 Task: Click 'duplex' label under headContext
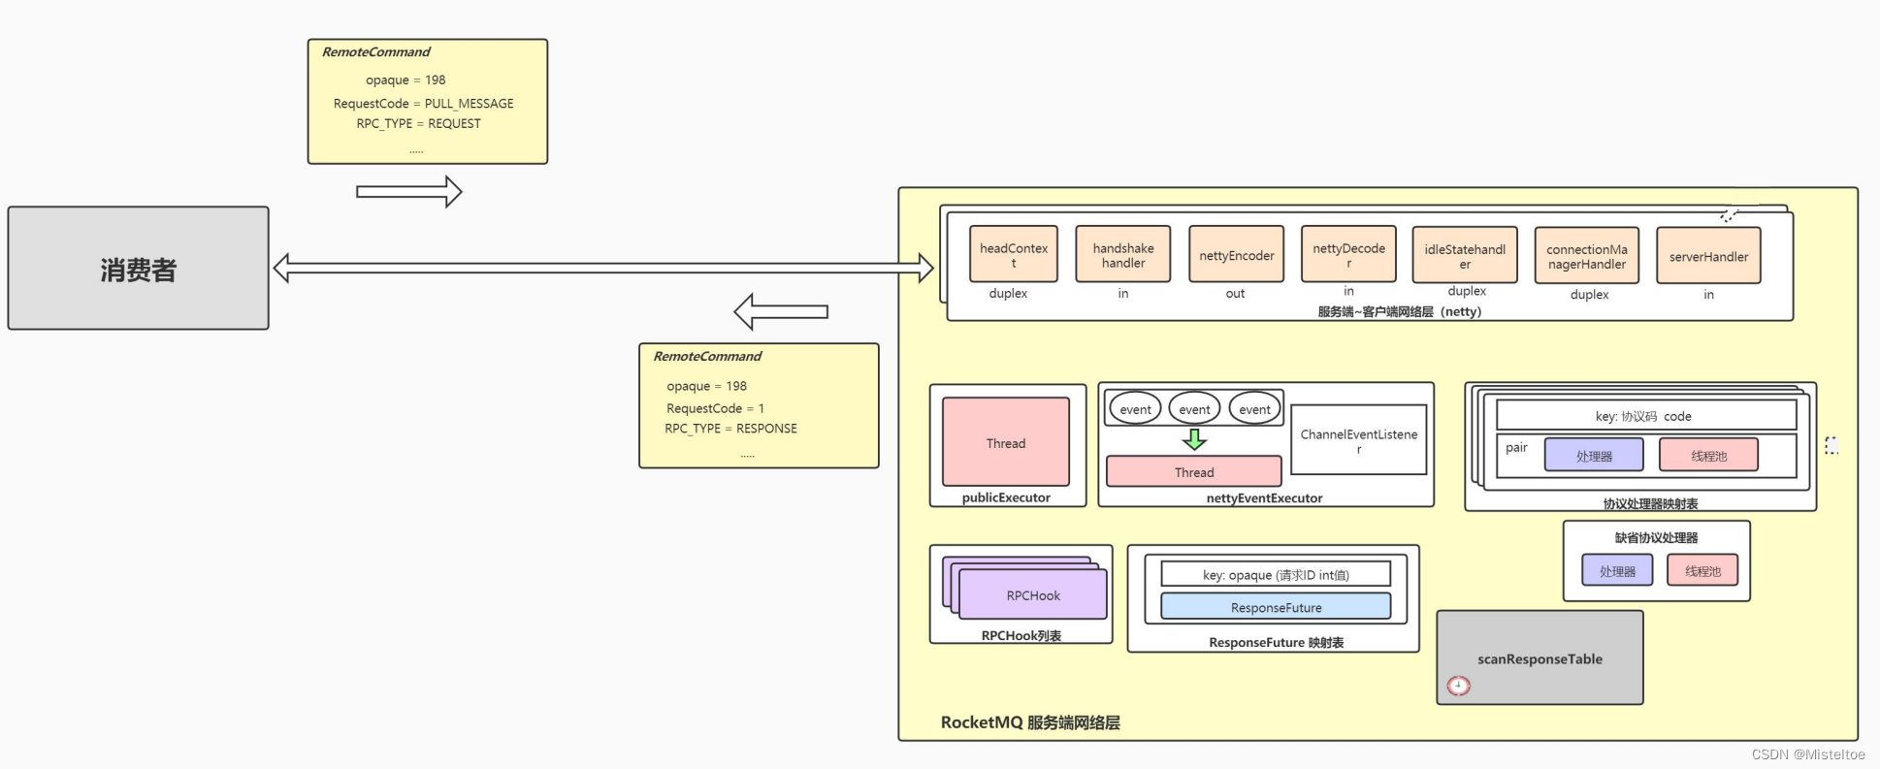pyautogui.click(x=1008, y=293)
